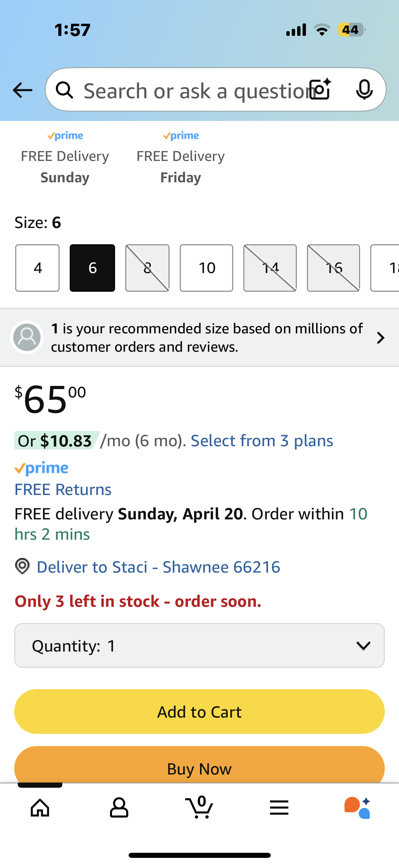Image resolution: width=399 pixels, height=866 pixels.
Task: Select size 4 option
Action: click(37, 268)
